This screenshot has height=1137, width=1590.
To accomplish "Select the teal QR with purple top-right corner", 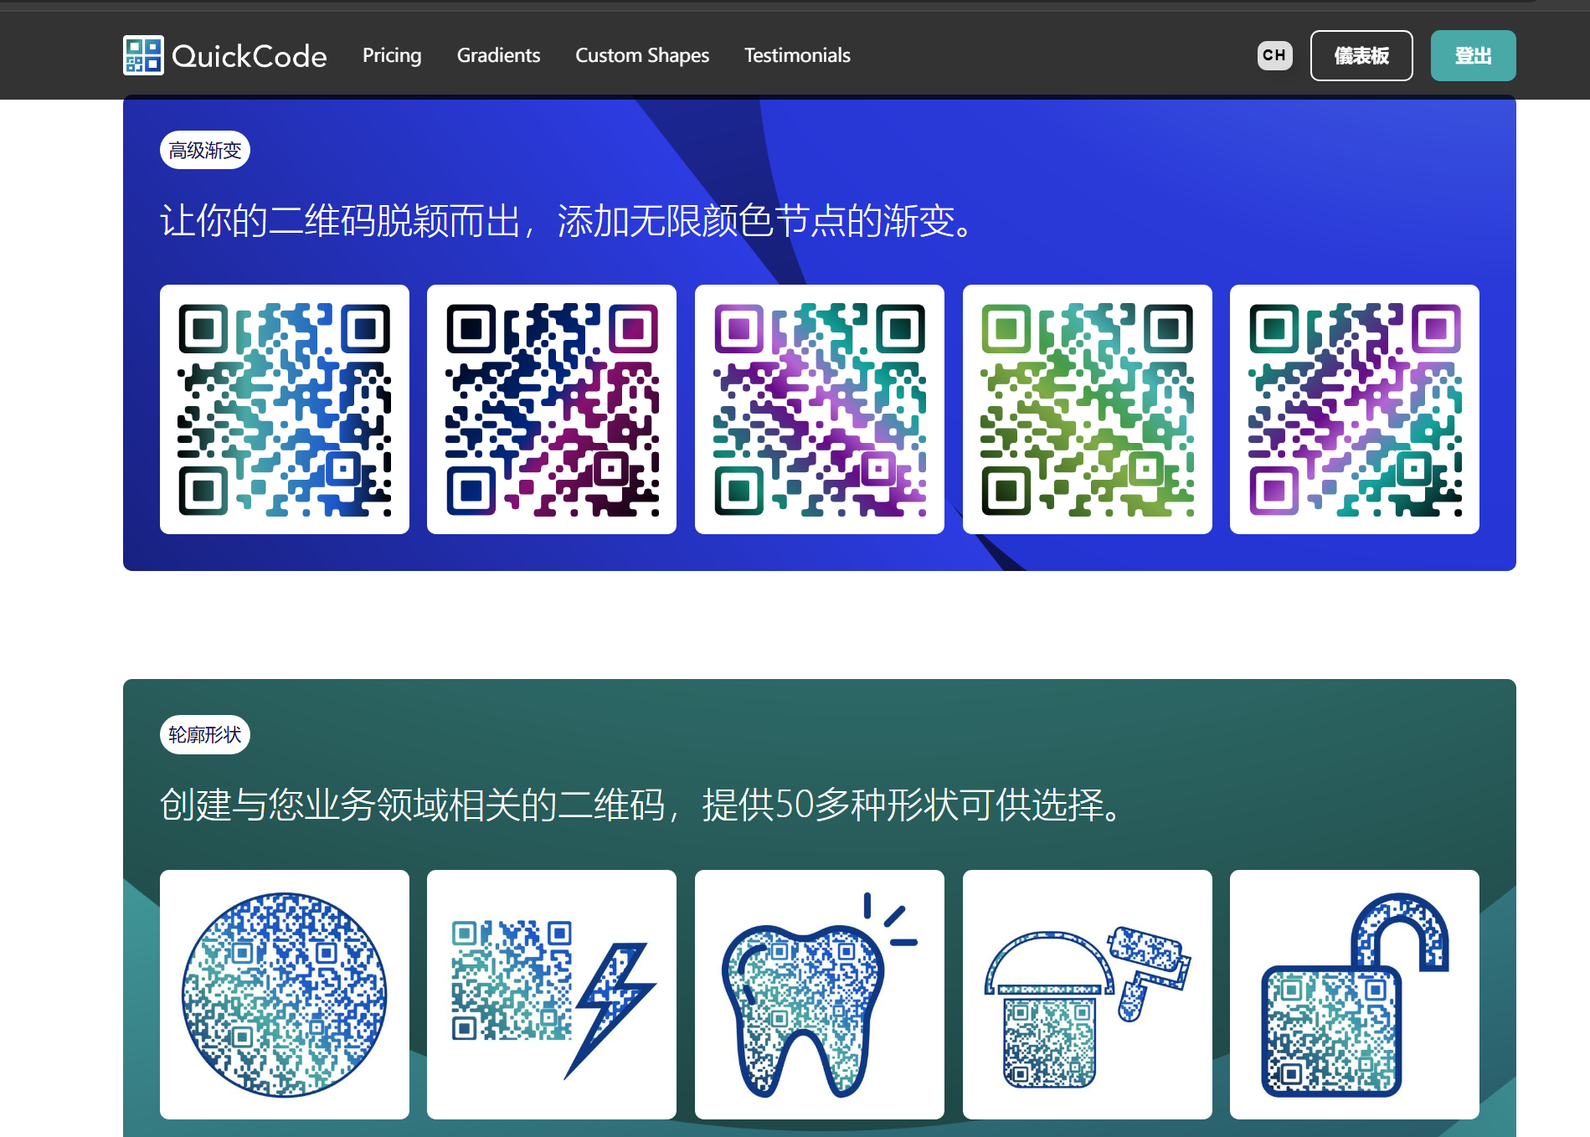I will click(x=1355, y=409).
